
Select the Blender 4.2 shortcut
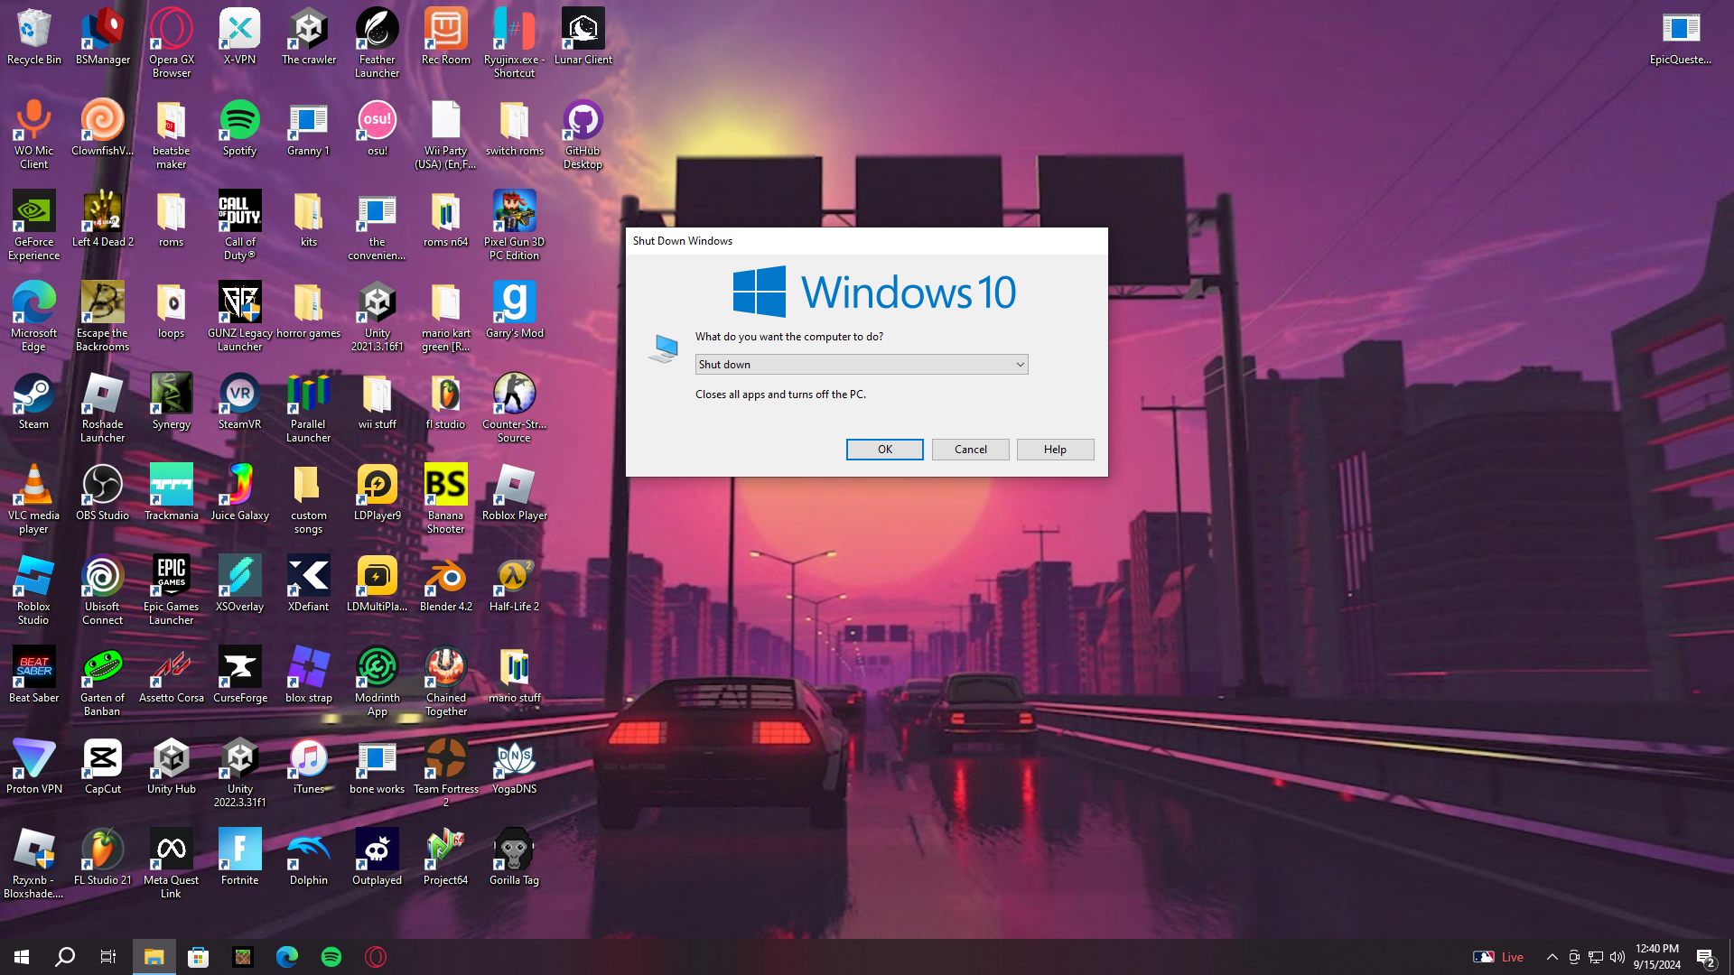click(445, 577)
